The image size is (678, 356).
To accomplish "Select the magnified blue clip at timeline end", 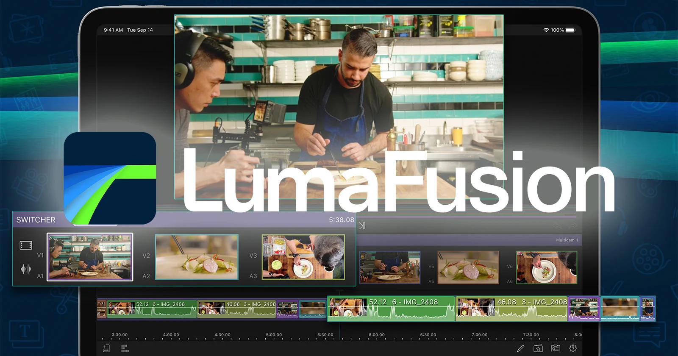I will 648,309.
